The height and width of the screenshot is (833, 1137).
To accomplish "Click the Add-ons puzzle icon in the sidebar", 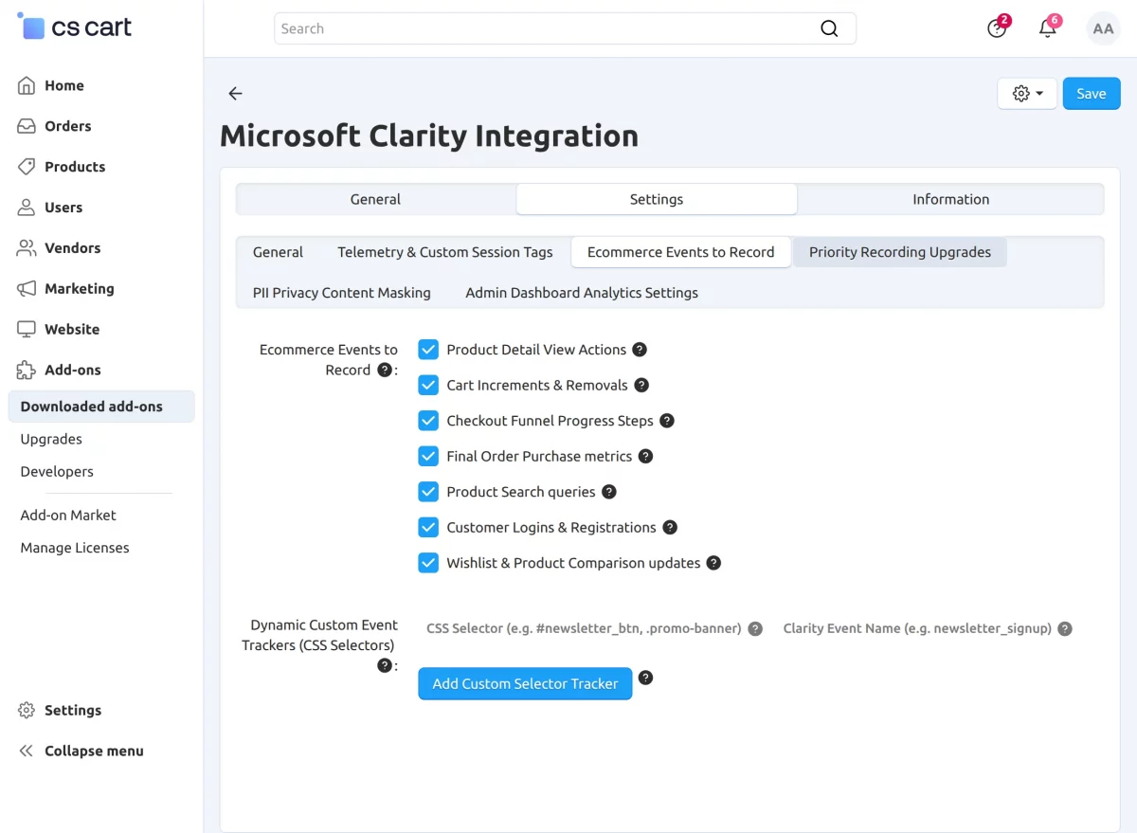I will point(27,371).
